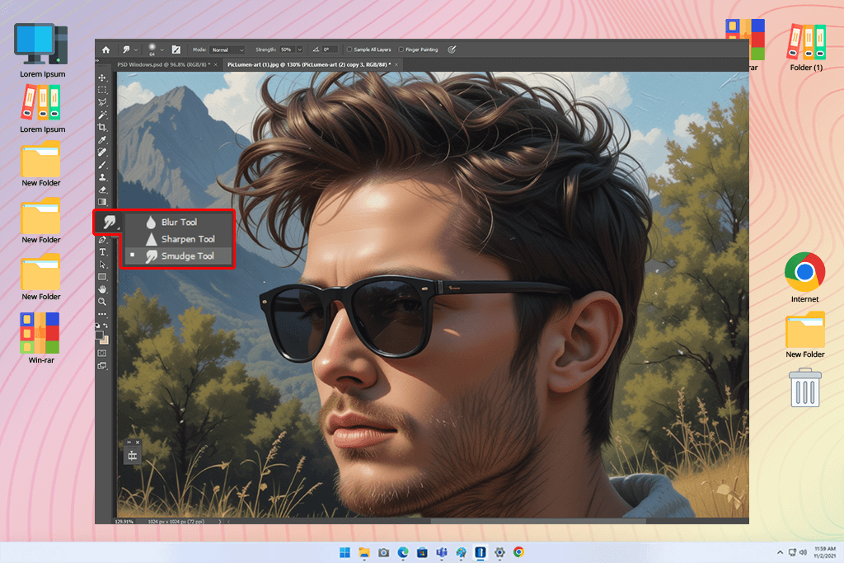
Task: Select the Pen tool
Action: click(x=102, y=240)
